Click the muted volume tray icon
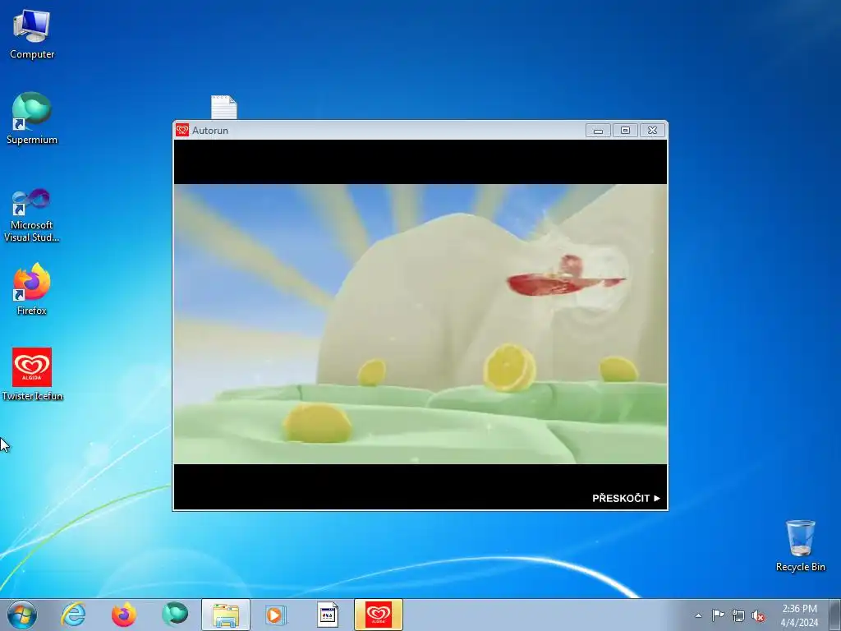 pos(758,615)
